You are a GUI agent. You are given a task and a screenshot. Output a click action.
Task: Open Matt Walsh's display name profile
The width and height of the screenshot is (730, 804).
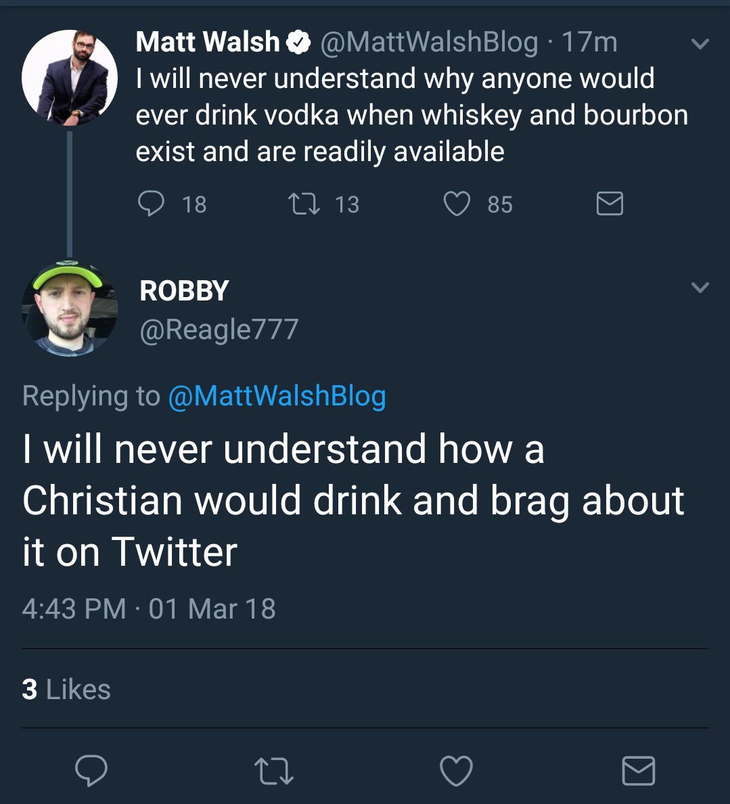[207, 42]
